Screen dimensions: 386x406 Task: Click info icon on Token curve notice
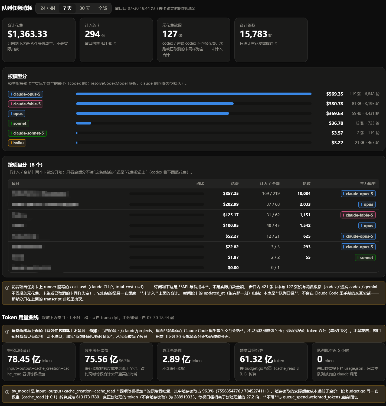tap(7, 331)
